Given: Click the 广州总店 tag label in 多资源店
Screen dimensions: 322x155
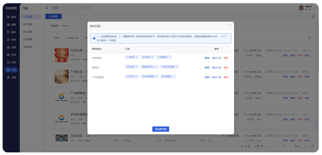Looking at the screenshot, I should coord(131,57).
